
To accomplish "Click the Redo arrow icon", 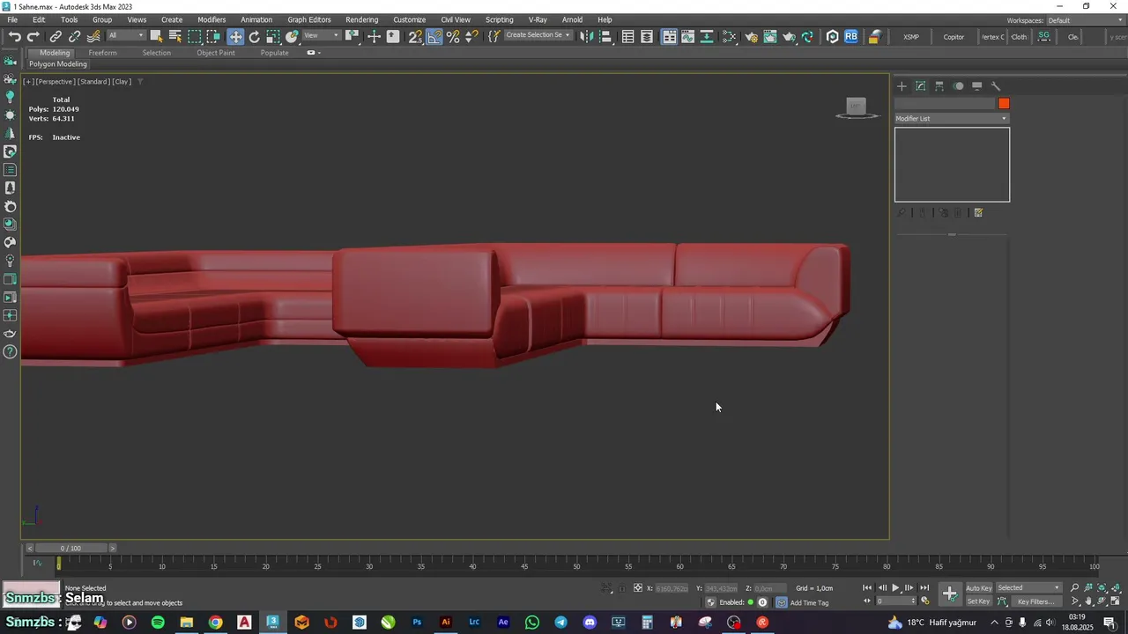I will coord(33,37).
